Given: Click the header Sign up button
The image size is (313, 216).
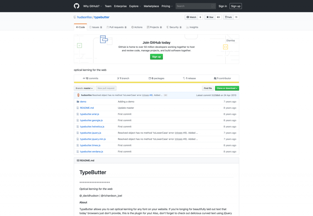Looking at the screenshot, I should coord(236,6).
